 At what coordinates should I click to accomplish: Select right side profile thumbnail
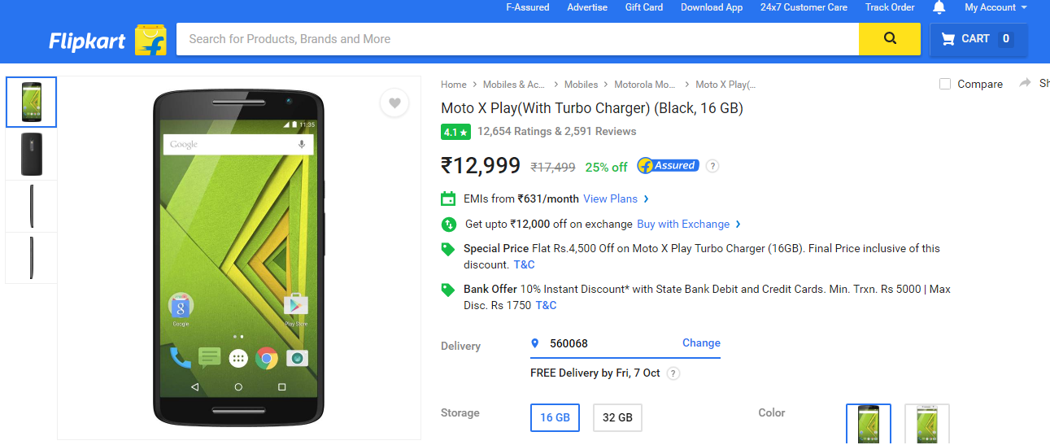click(32, 207)
